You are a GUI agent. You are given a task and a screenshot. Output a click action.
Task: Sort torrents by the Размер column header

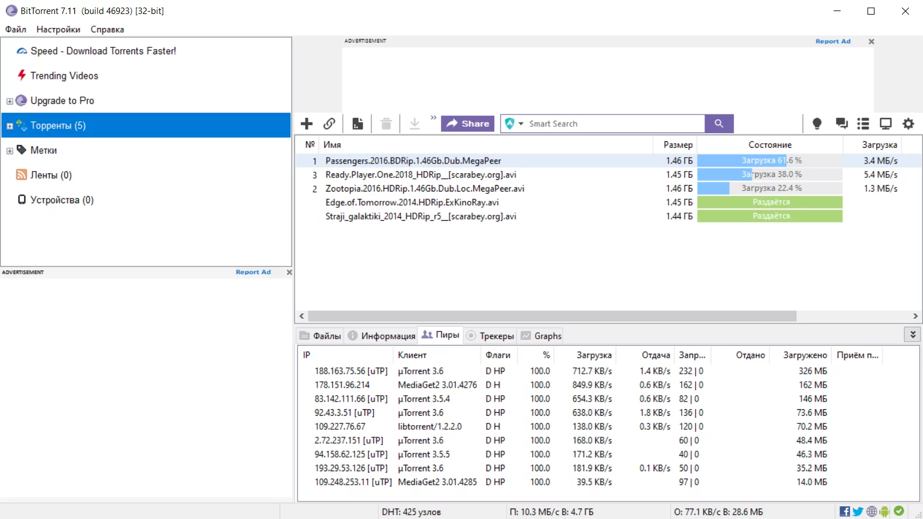click(x=675, y=145)
